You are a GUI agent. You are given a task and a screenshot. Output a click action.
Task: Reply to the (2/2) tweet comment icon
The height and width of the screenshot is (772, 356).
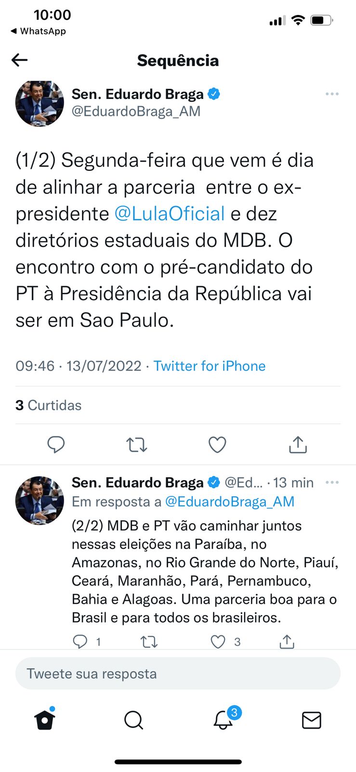[80, 641]
